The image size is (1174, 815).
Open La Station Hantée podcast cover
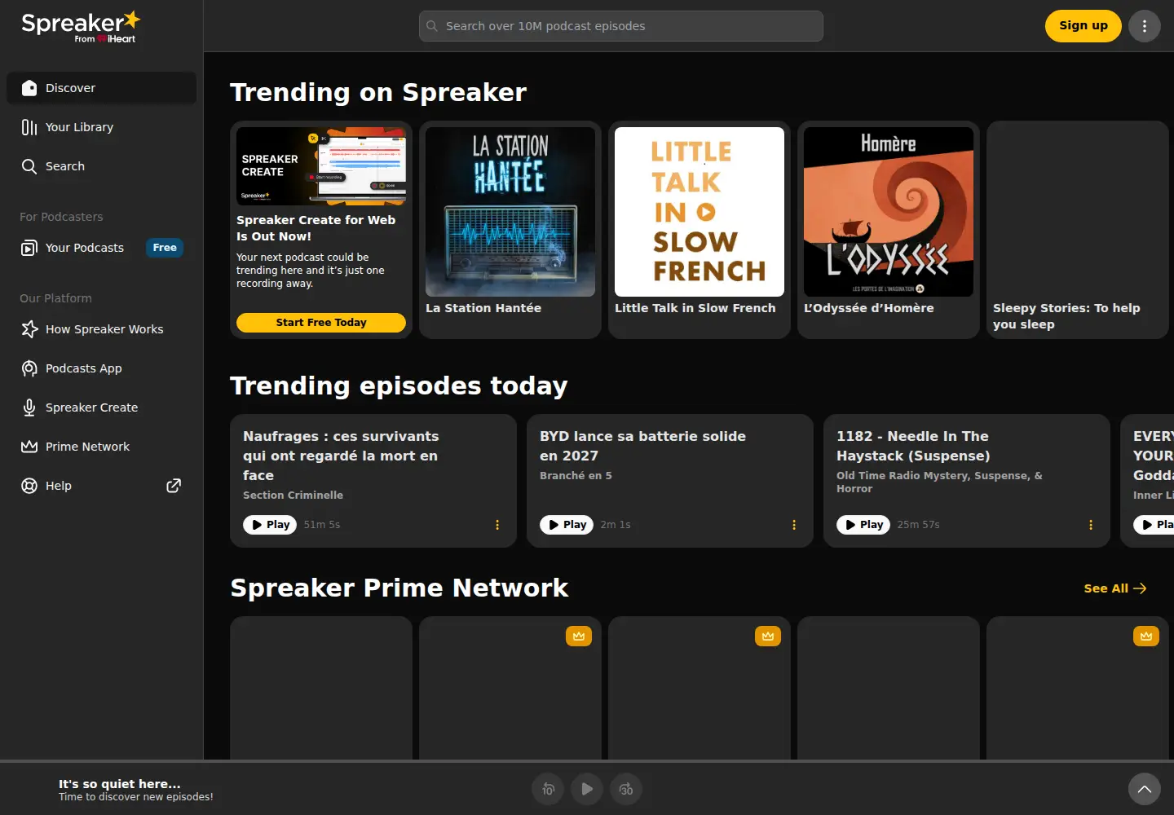tap(510, 212)
